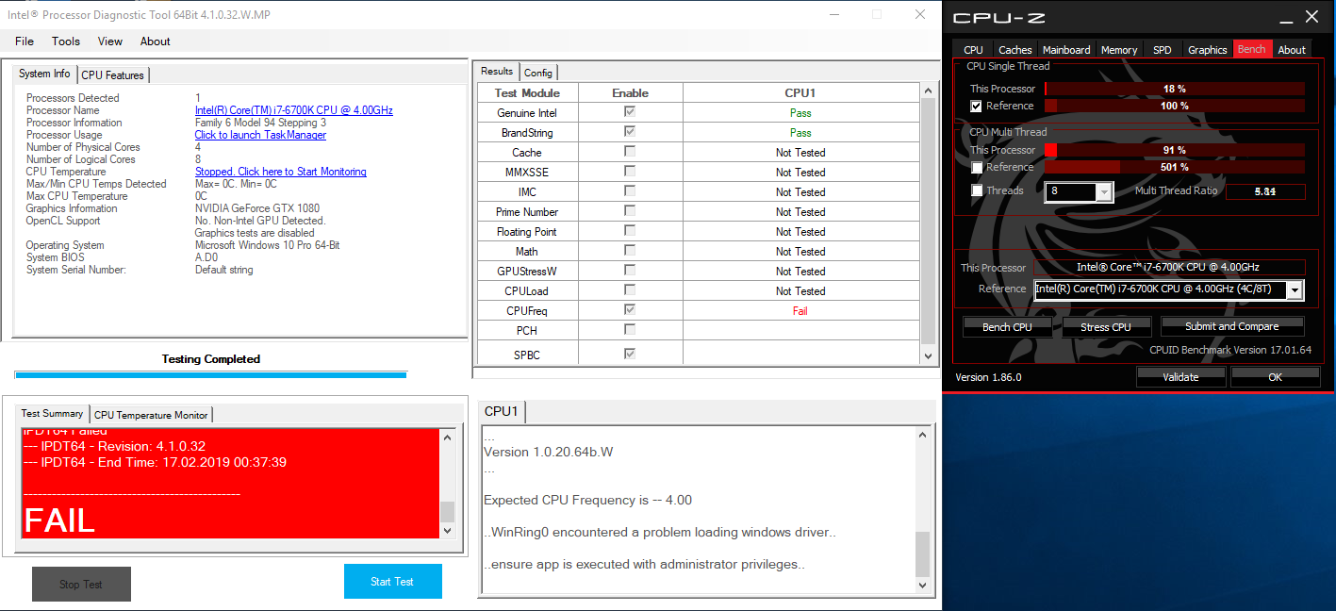Viewport: 1336px width, 611px height.
Task: Uncheck single thread Reference checkbox in CPU-Z
Action: coord(977,106)
